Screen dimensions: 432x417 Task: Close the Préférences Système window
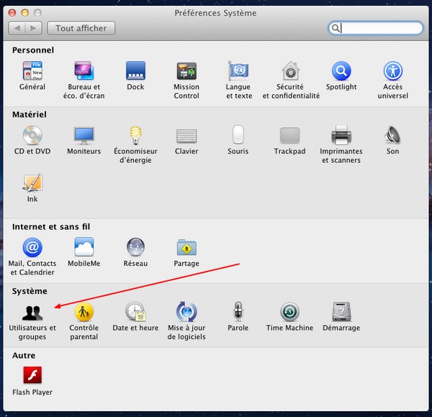(12, 13)
